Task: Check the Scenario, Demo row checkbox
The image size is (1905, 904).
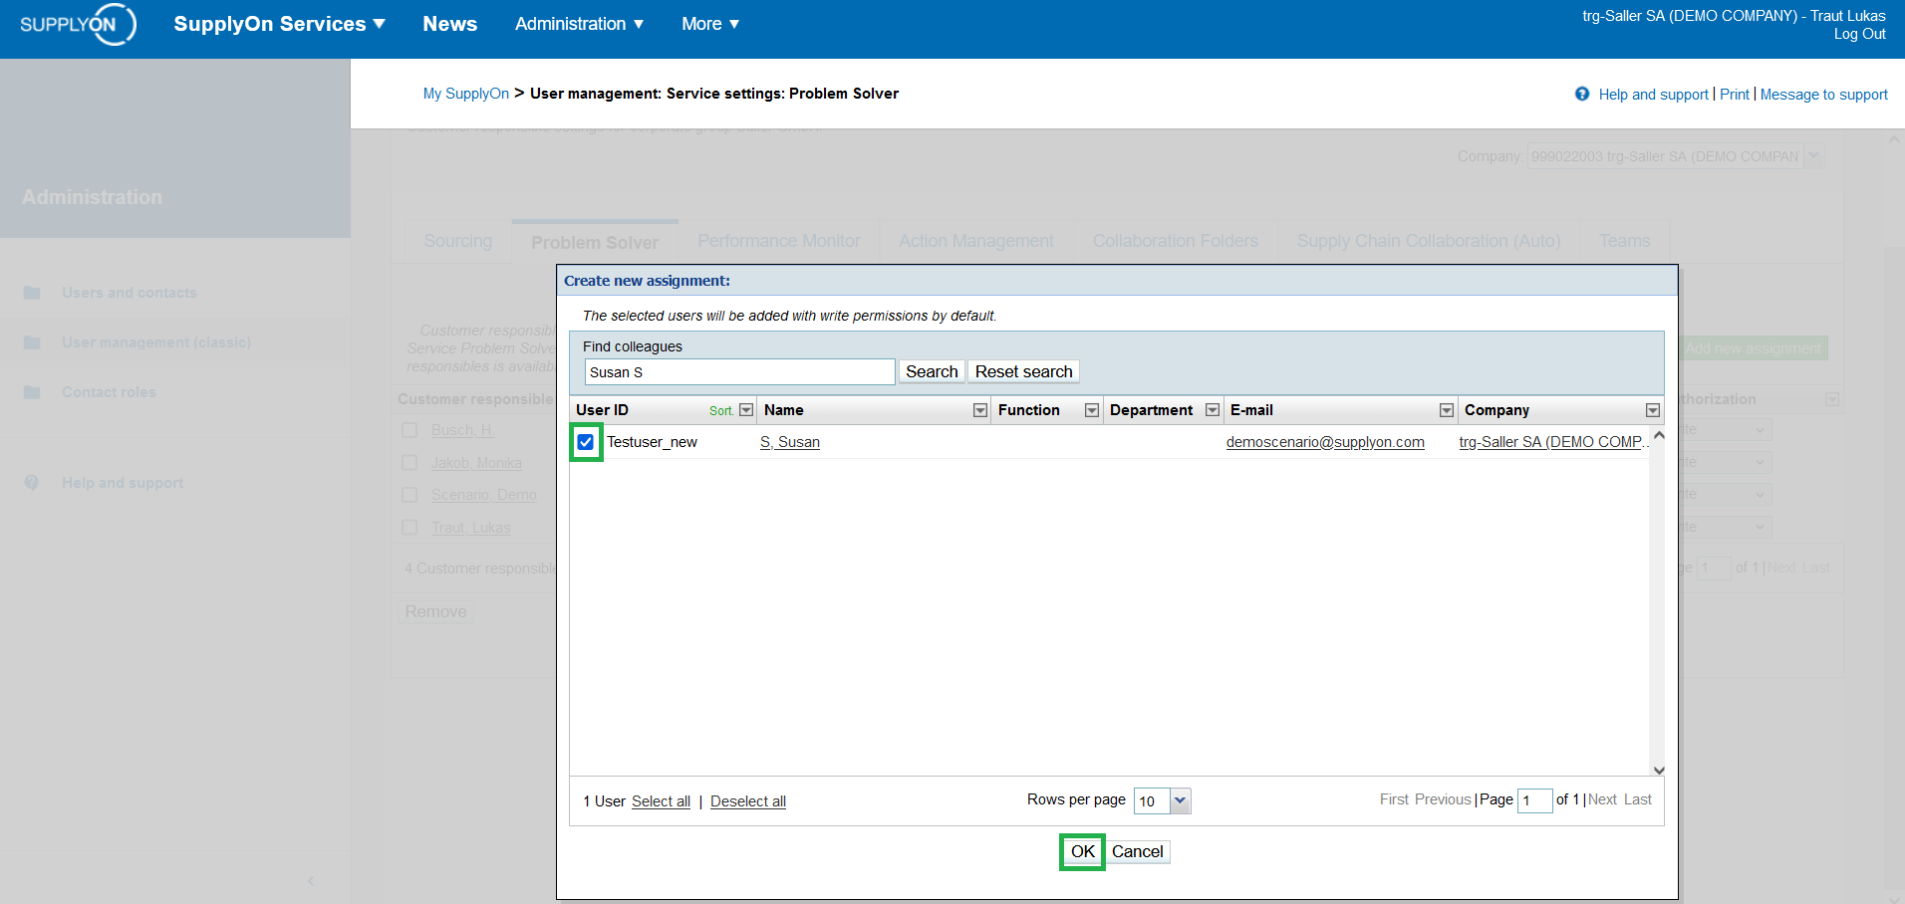Action: (409, 495)
